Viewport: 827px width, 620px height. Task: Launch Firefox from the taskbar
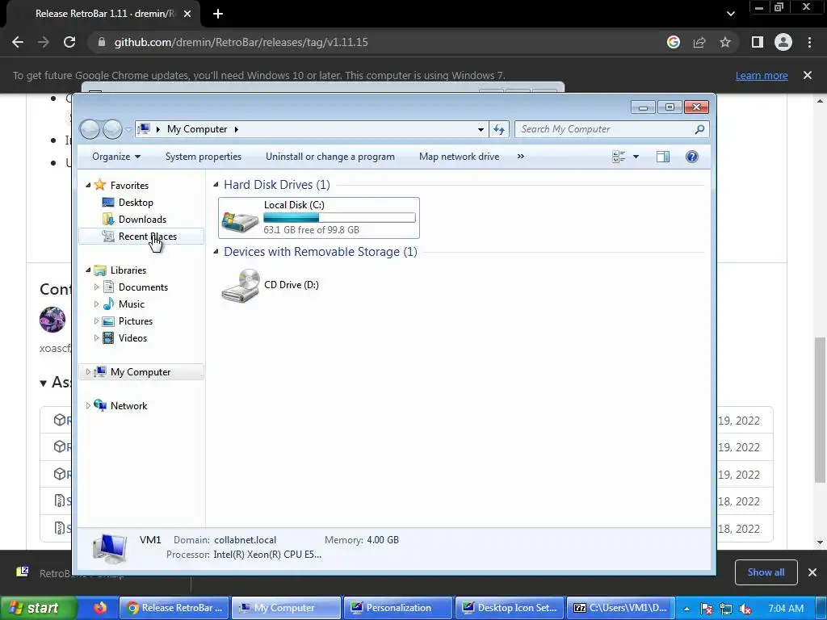click(99, 608)
